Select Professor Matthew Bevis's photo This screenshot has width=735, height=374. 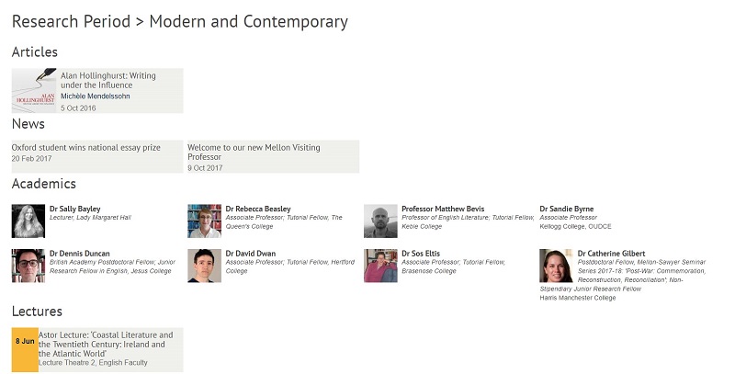click(380, 221)
